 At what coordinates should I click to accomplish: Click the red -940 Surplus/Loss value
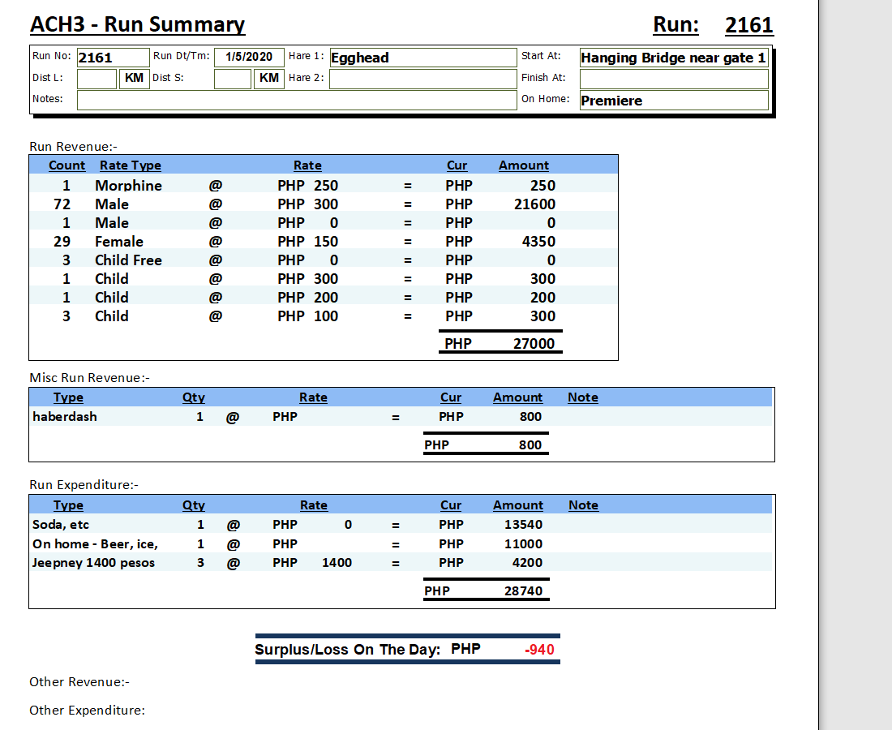click(x=539, y=650)
